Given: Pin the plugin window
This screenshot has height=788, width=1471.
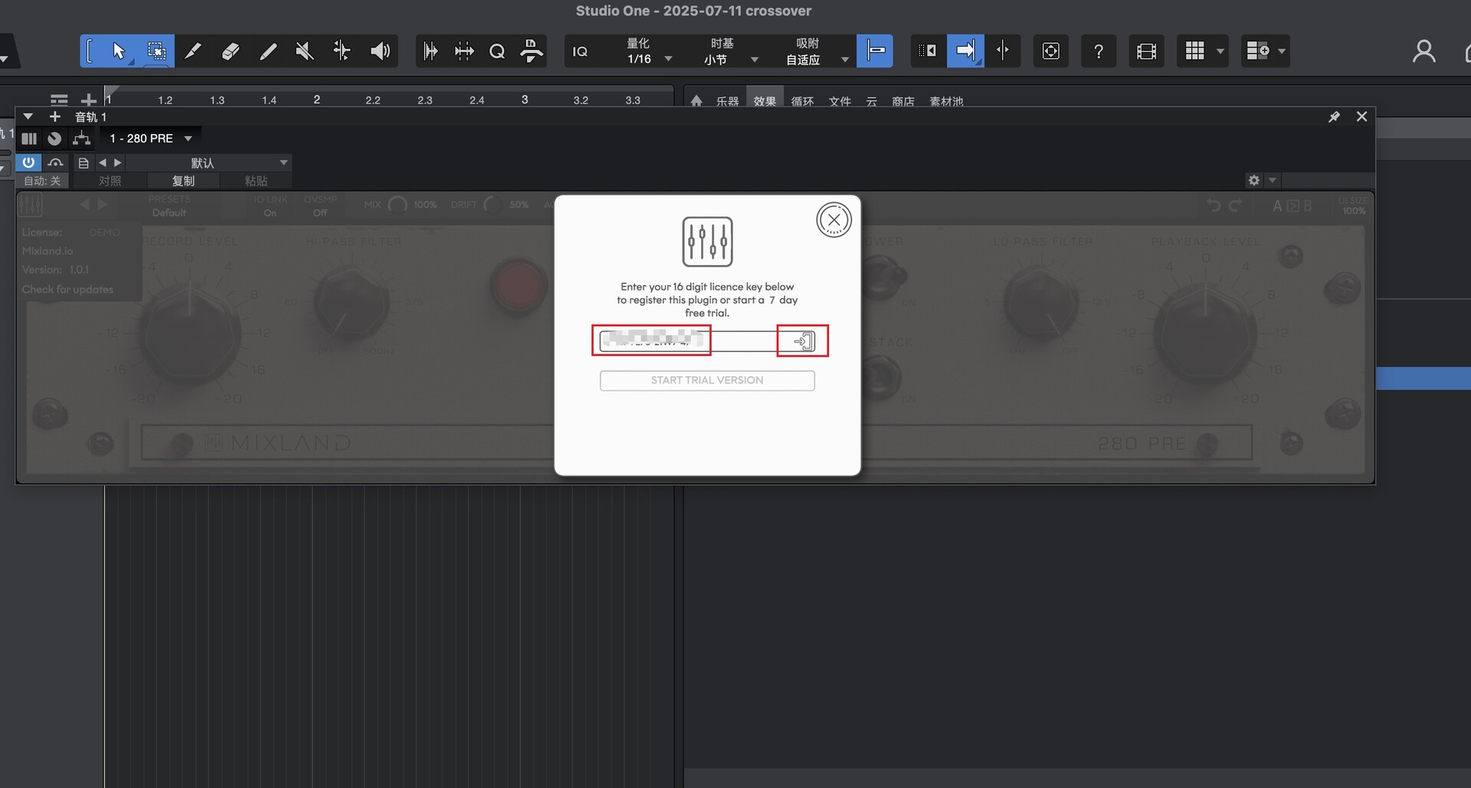Looking at the screenshot, I should 1334,116.
